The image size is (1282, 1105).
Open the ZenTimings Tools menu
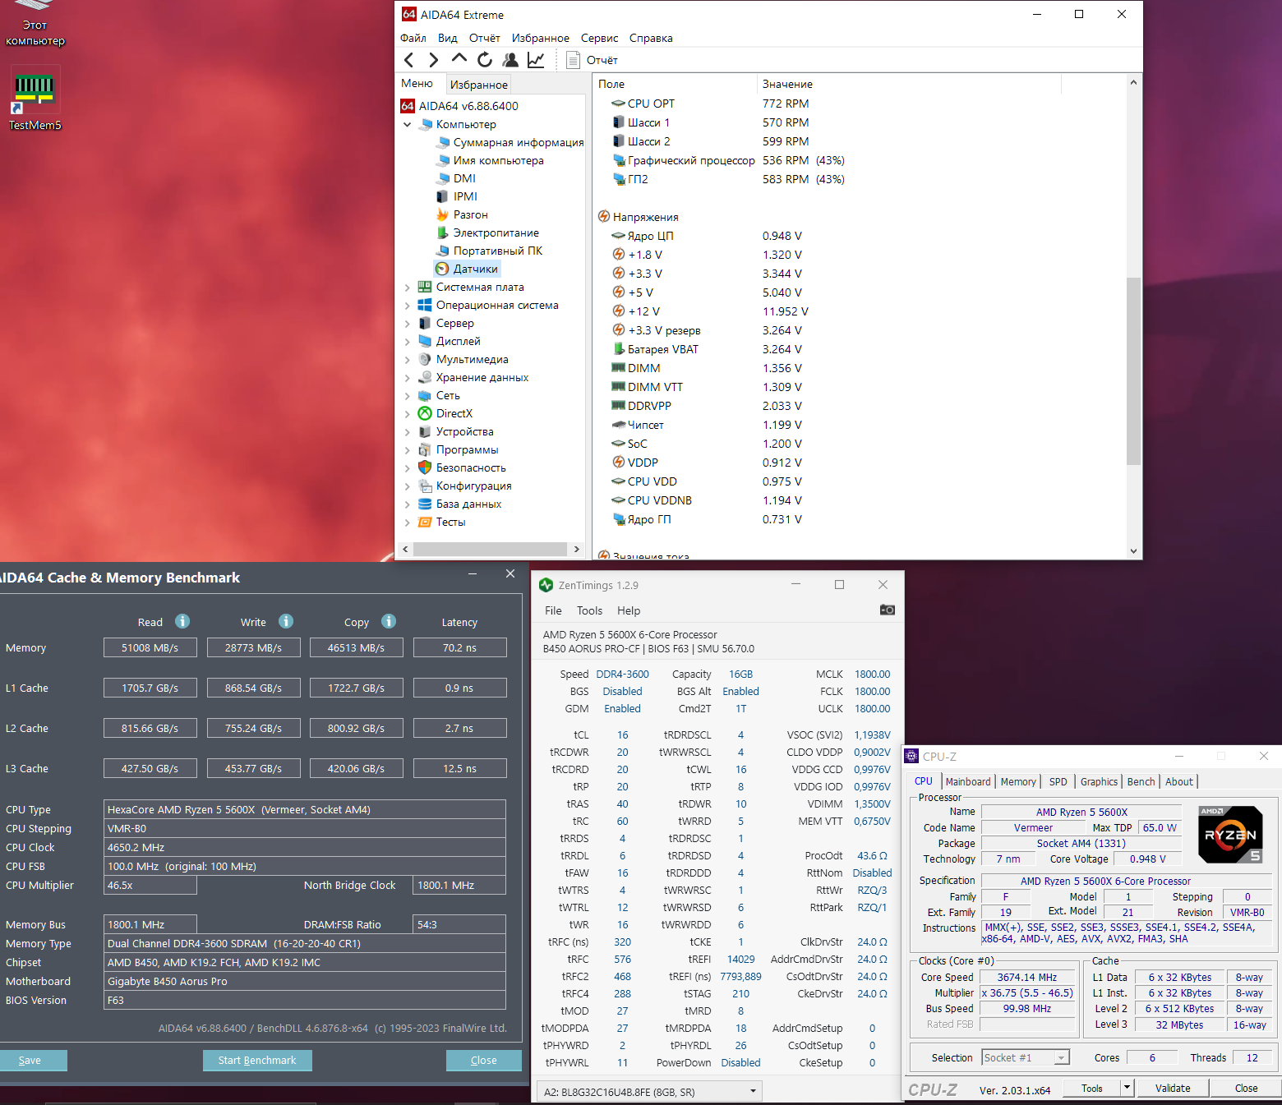coord(589,610)
